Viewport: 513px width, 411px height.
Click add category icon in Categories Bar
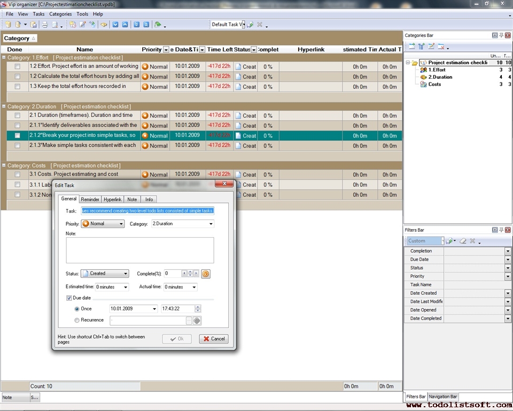click(x=412, y=47)
